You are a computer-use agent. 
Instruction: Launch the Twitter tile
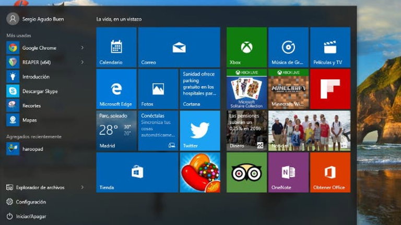[x=200, y=131]
